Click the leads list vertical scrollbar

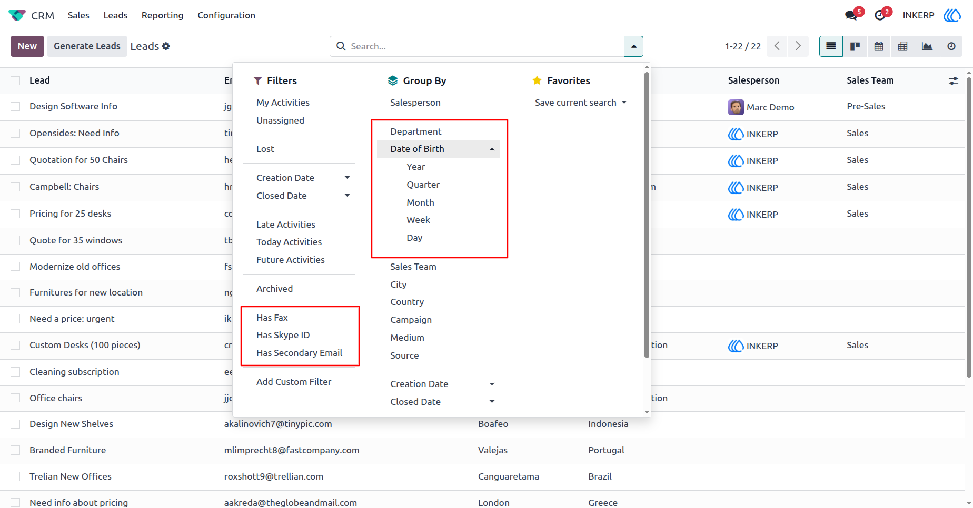tap(969, 226)
